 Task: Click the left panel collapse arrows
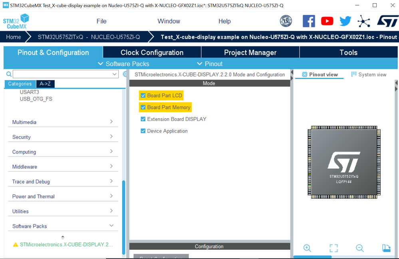292,75
